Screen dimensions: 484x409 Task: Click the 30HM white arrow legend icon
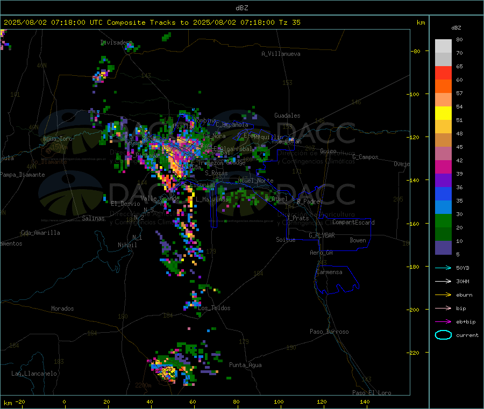tap(443, 281)
